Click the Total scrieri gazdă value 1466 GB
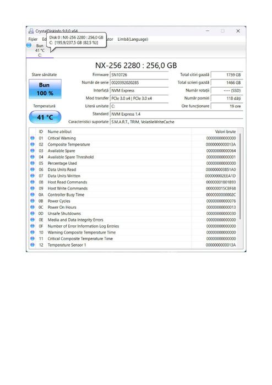 pyautogui.click(x=227, y=83)
